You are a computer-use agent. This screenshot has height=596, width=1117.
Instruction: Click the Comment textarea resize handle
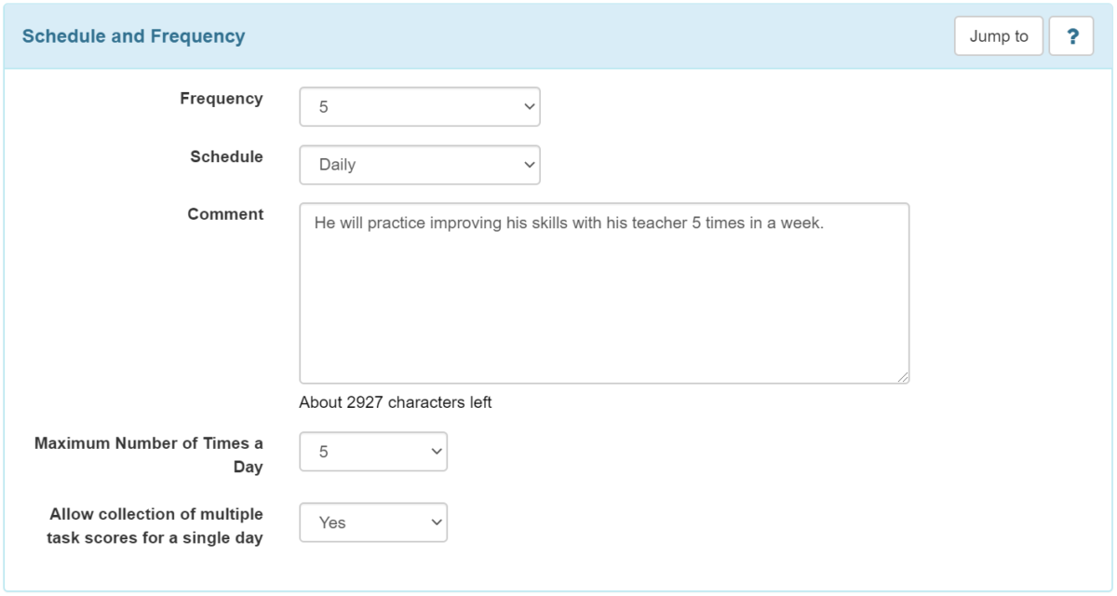[904, 376]
